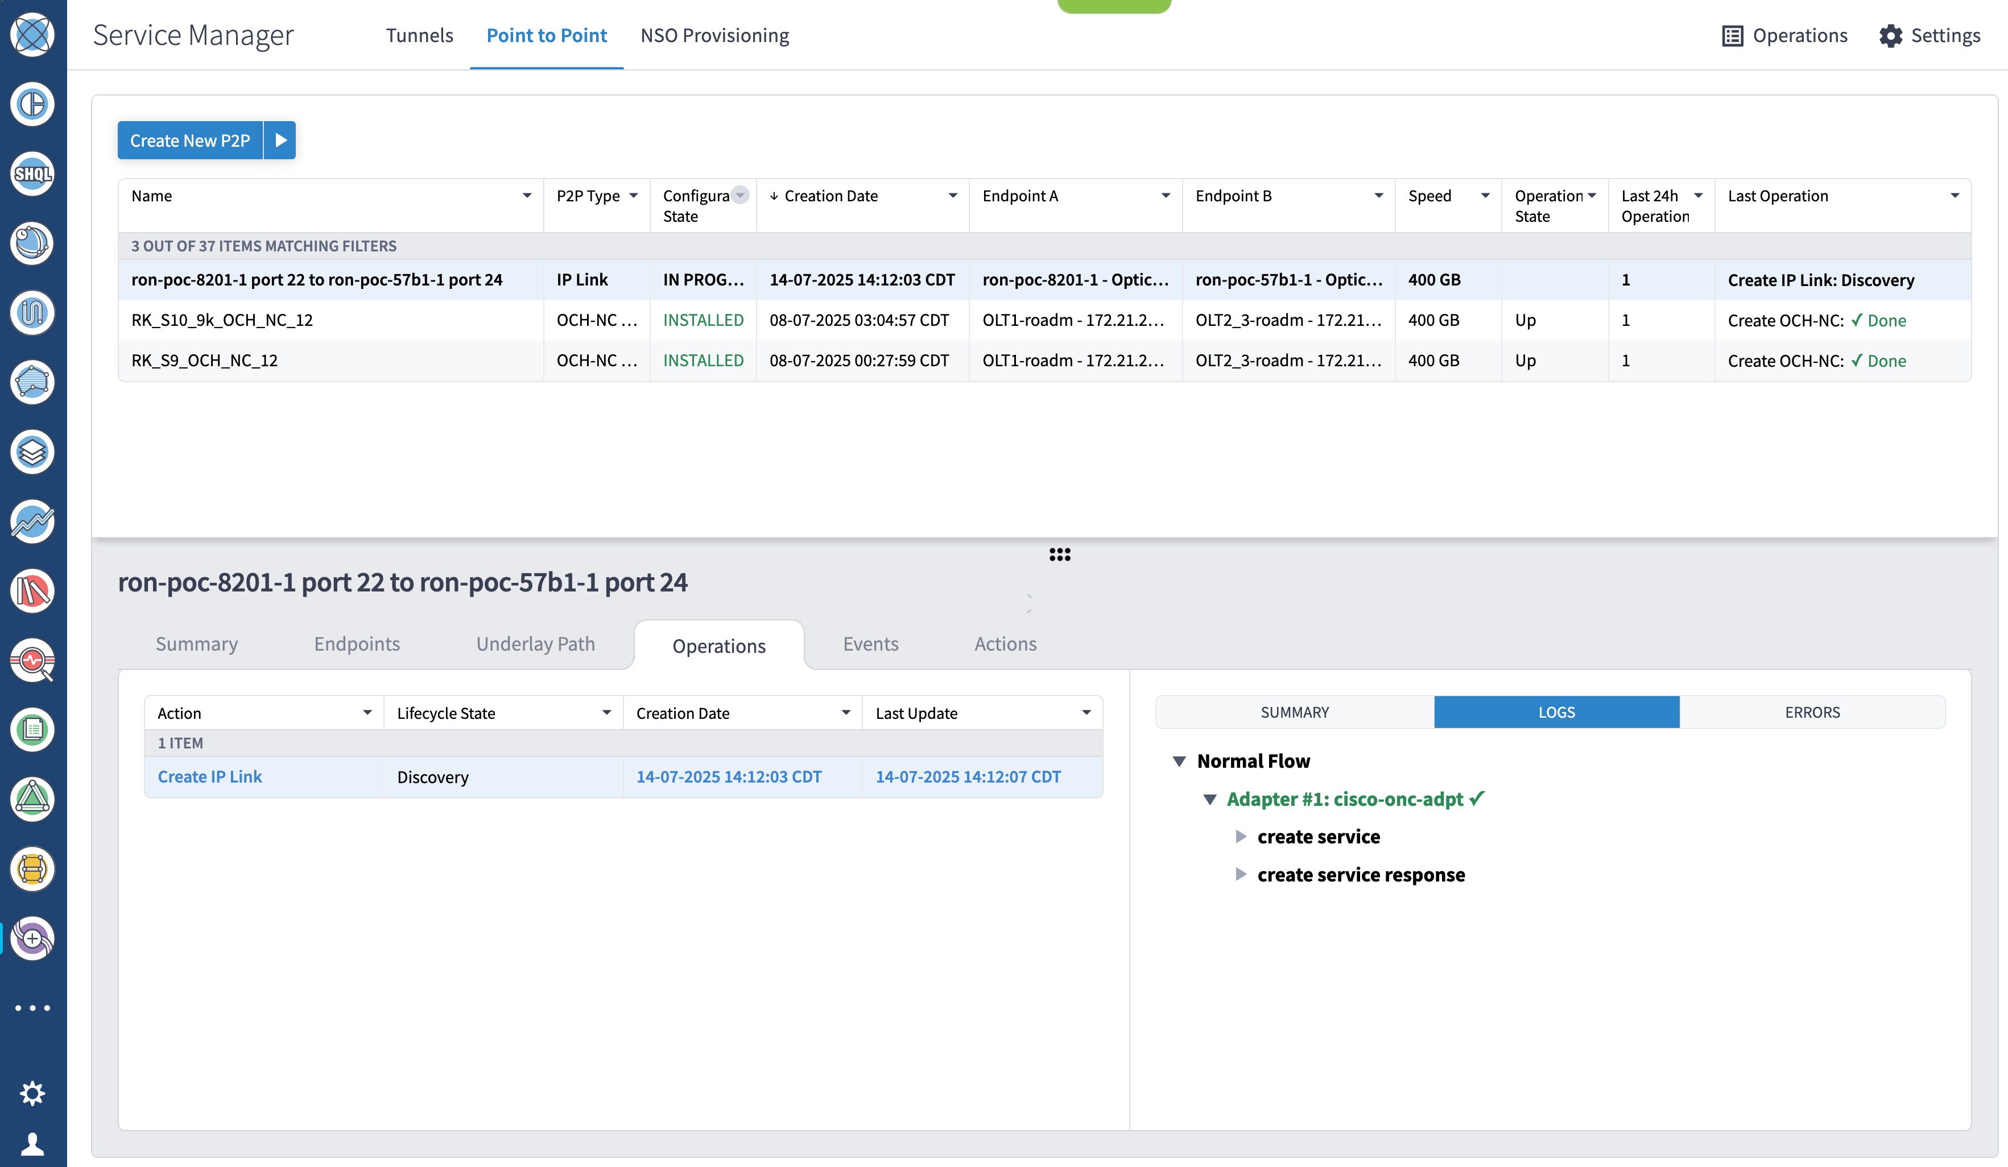Open the Create New P2P arrow dropdown
The width and height of the screenshot is (2008, 1167).
[280, 140]
